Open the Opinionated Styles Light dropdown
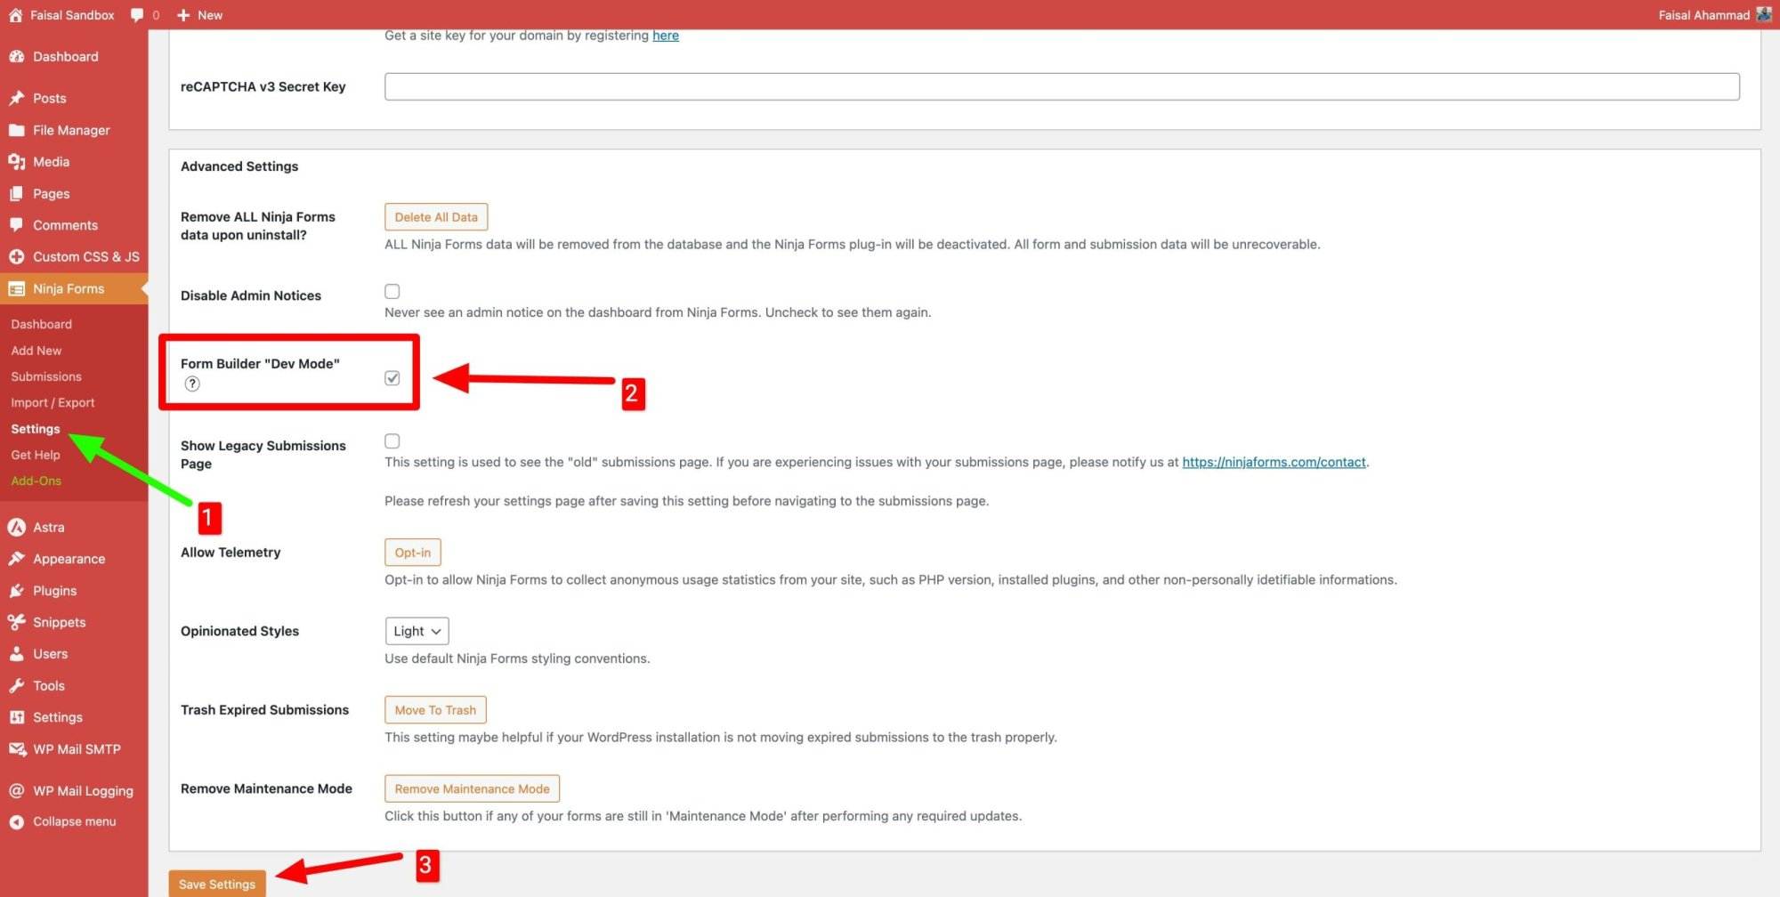 (417, 631)
